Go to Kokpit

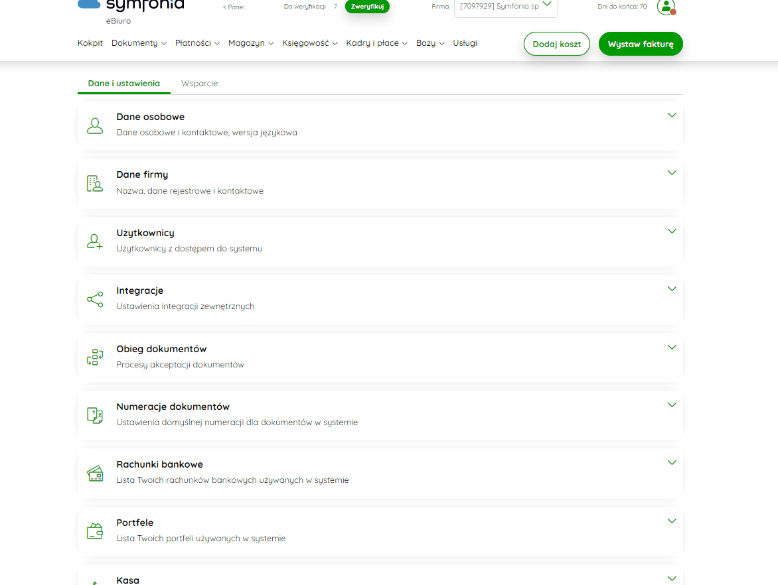tap(90, 43)
